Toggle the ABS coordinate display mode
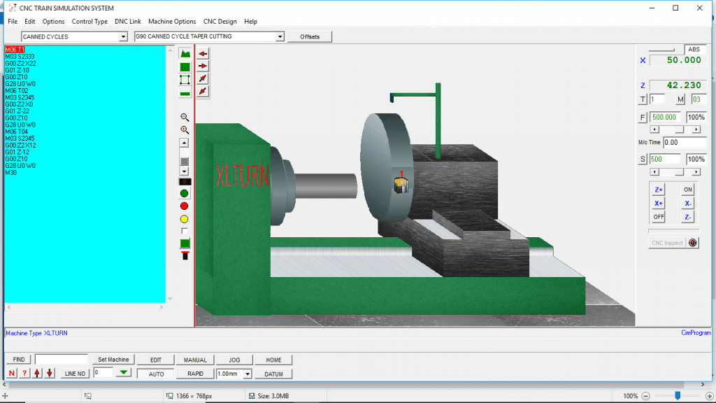This screenshot has width=716, height=403. 696,50
